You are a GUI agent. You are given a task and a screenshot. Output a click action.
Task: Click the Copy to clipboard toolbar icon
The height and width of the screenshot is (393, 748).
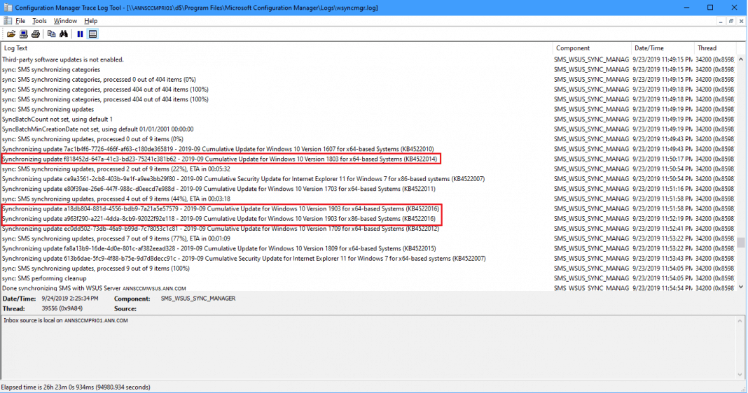click(51, 34)
